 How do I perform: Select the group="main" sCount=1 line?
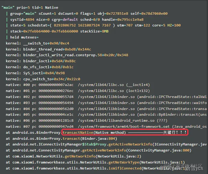pos(87,14)
